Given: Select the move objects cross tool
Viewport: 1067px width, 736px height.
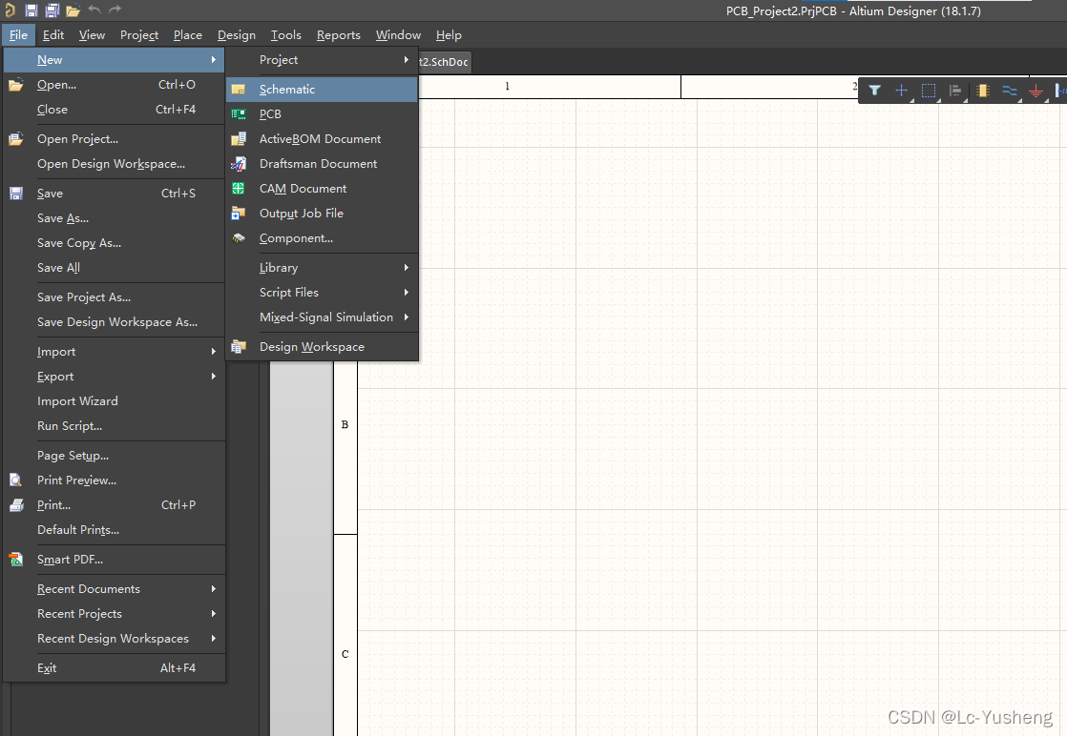Looking at the screenshot, I should pyautogui.click(x=901, y=91).
